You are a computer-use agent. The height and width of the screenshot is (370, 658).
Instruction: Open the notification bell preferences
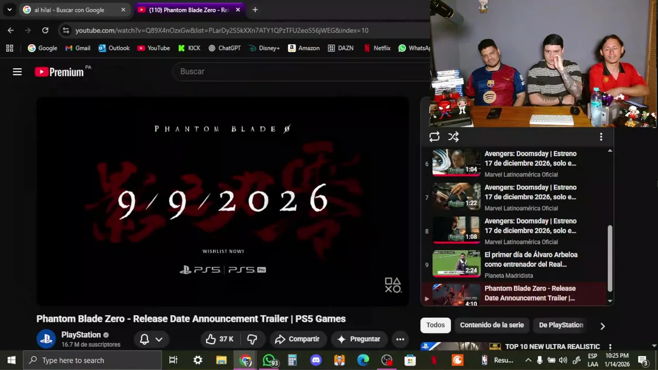point(144,339)
